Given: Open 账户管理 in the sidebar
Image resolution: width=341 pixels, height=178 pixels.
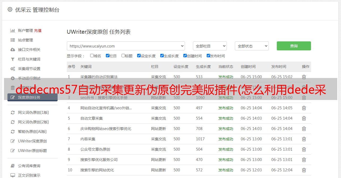Looking at the screenshot, I should [x=25, y=31].
